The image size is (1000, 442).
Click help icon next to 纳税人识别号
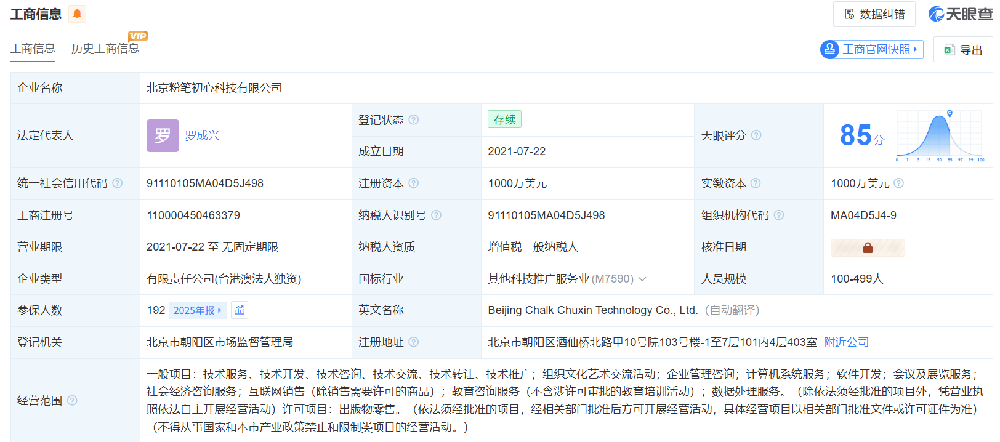[437, 215]
